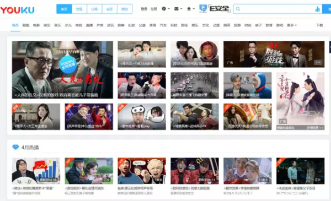Click the 下载 download link
This screenshot has width=331, height=201.
click(x=319, y=25)
